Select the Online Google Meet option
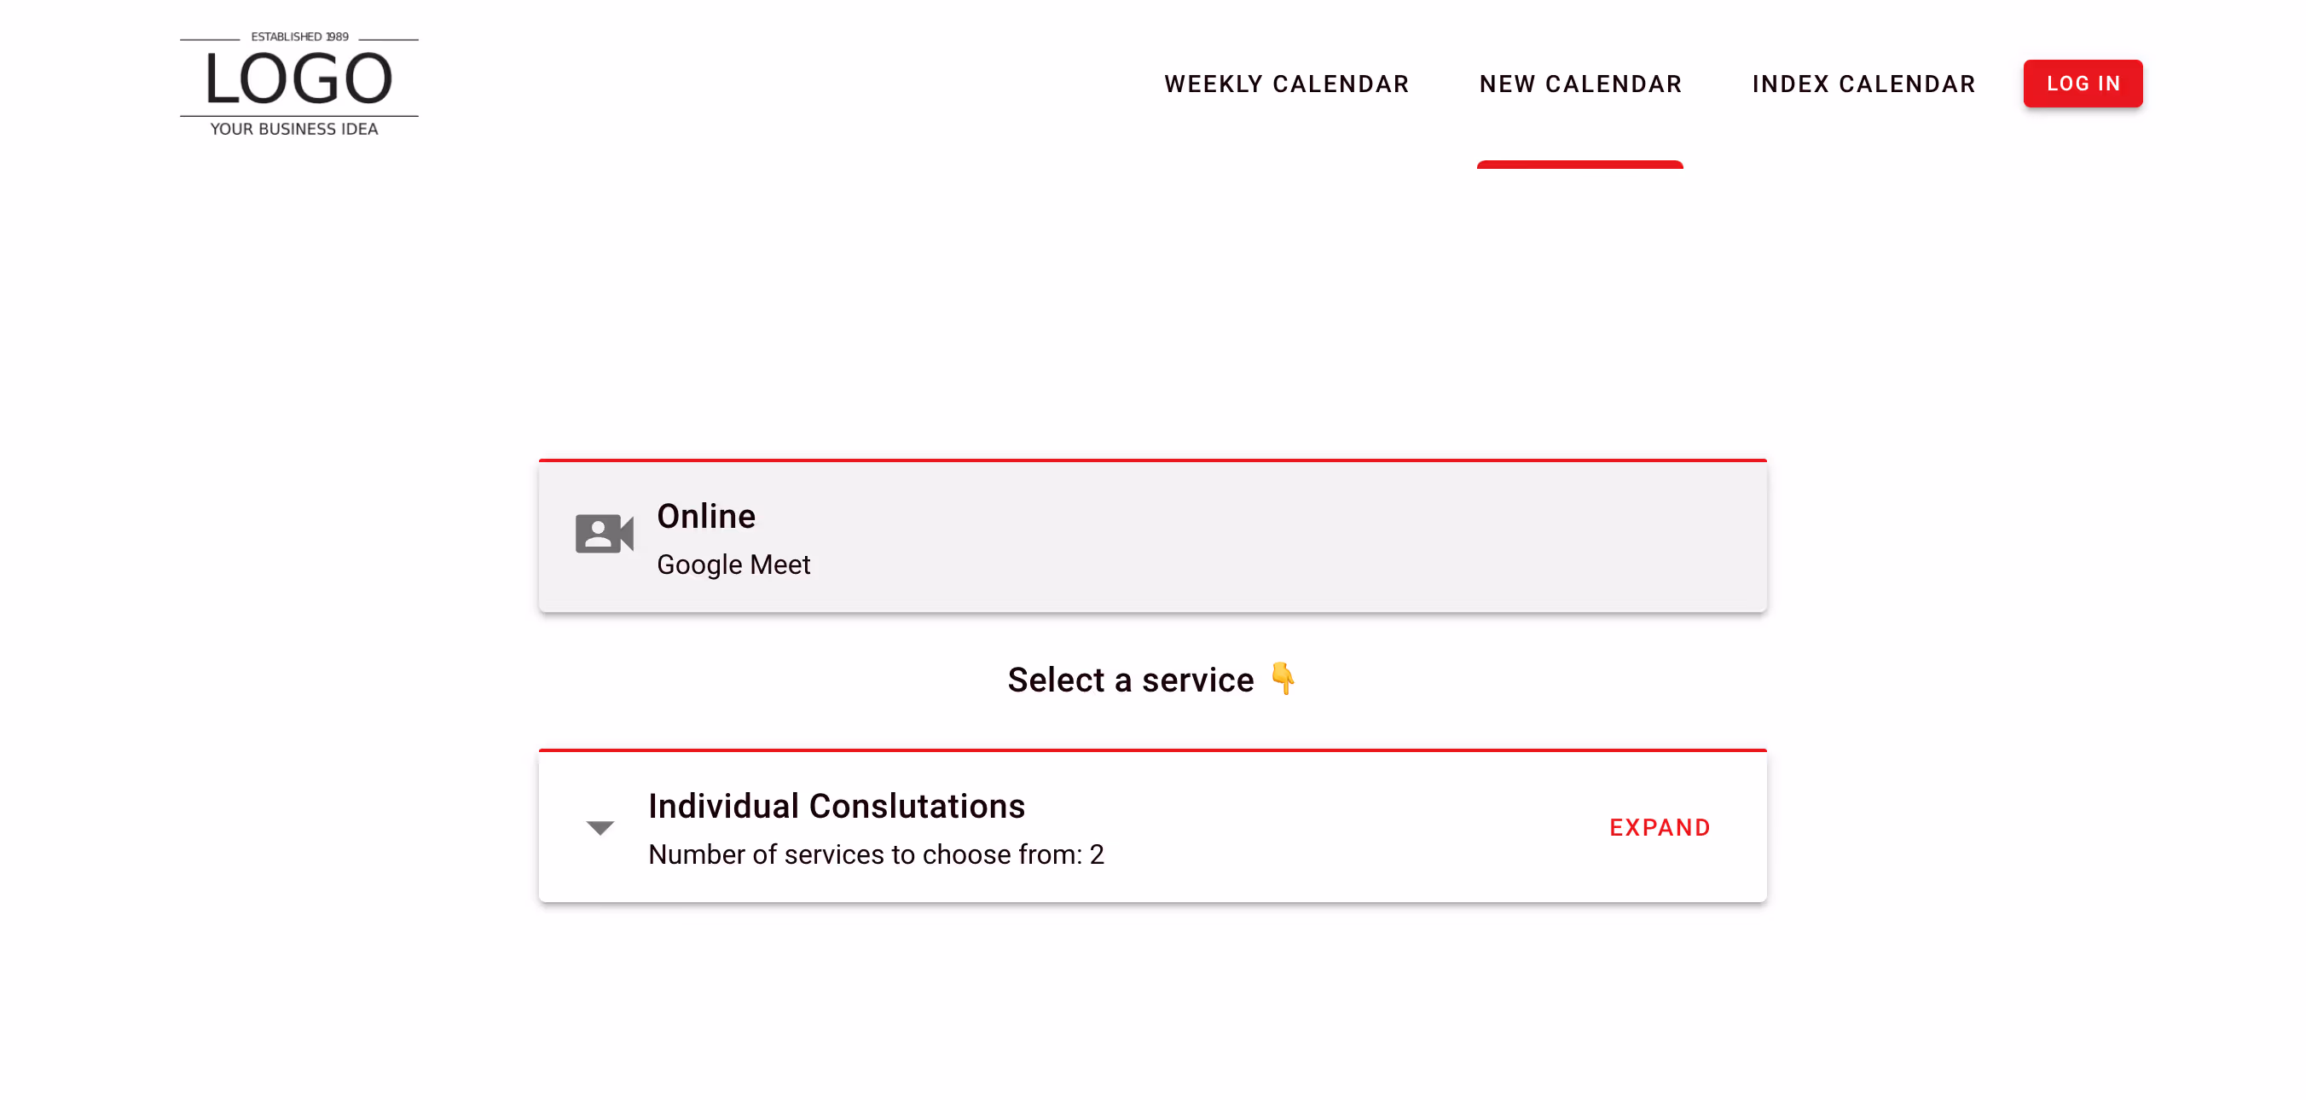 coord(1151,536)
